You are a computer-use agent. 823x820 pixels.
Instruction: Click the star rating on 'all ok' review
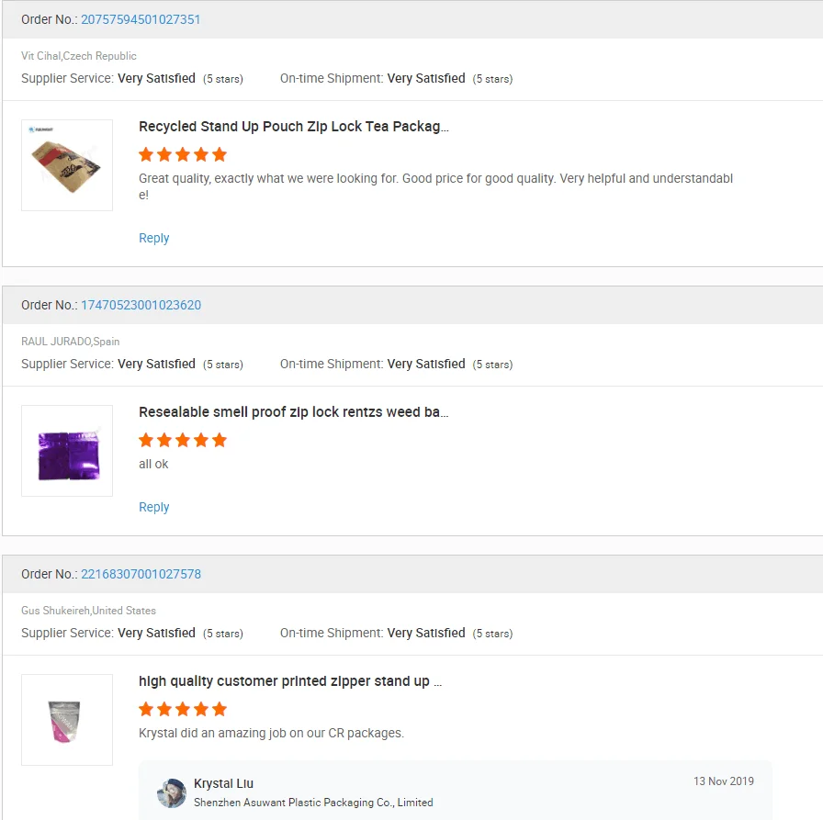pos(183,440)
